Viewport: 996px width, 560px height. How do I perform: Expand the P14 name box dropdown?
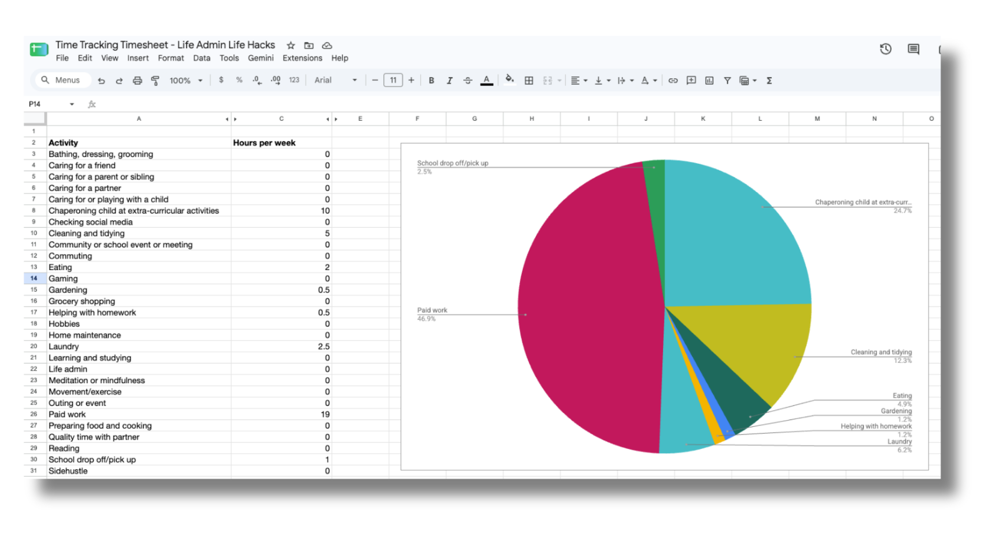[x=72, y=104]
